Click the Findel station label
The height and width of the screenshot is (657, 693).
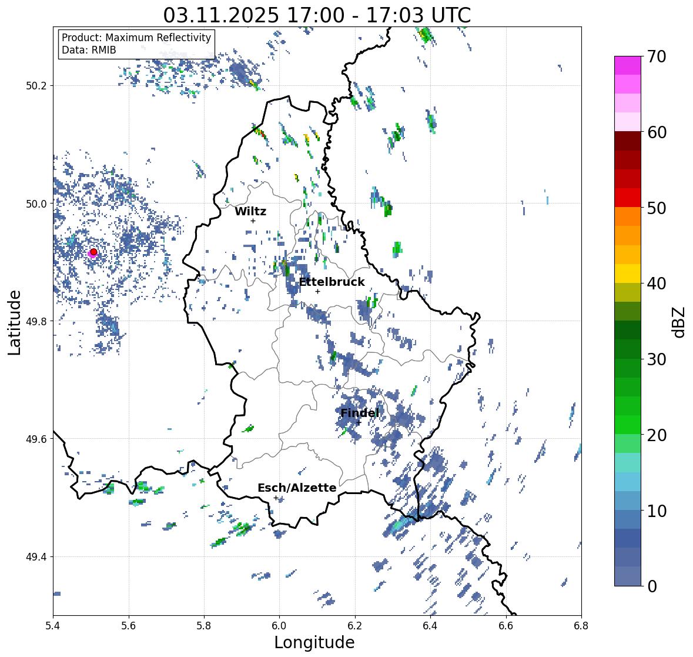point(360,413)
